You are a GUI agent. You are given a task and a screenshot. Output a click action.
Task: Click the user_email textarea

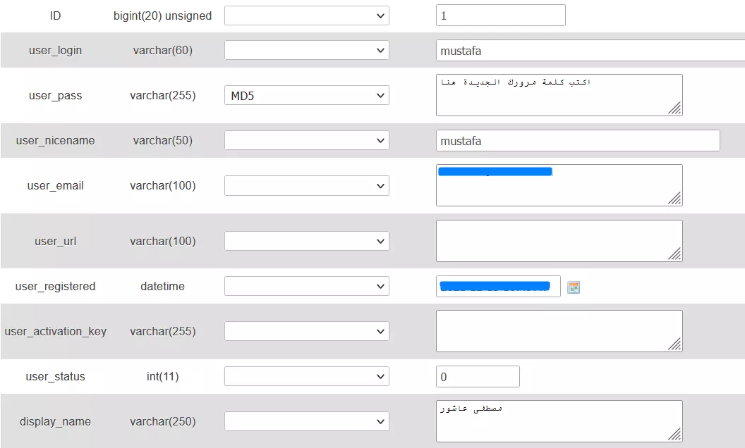pos(559,185)
